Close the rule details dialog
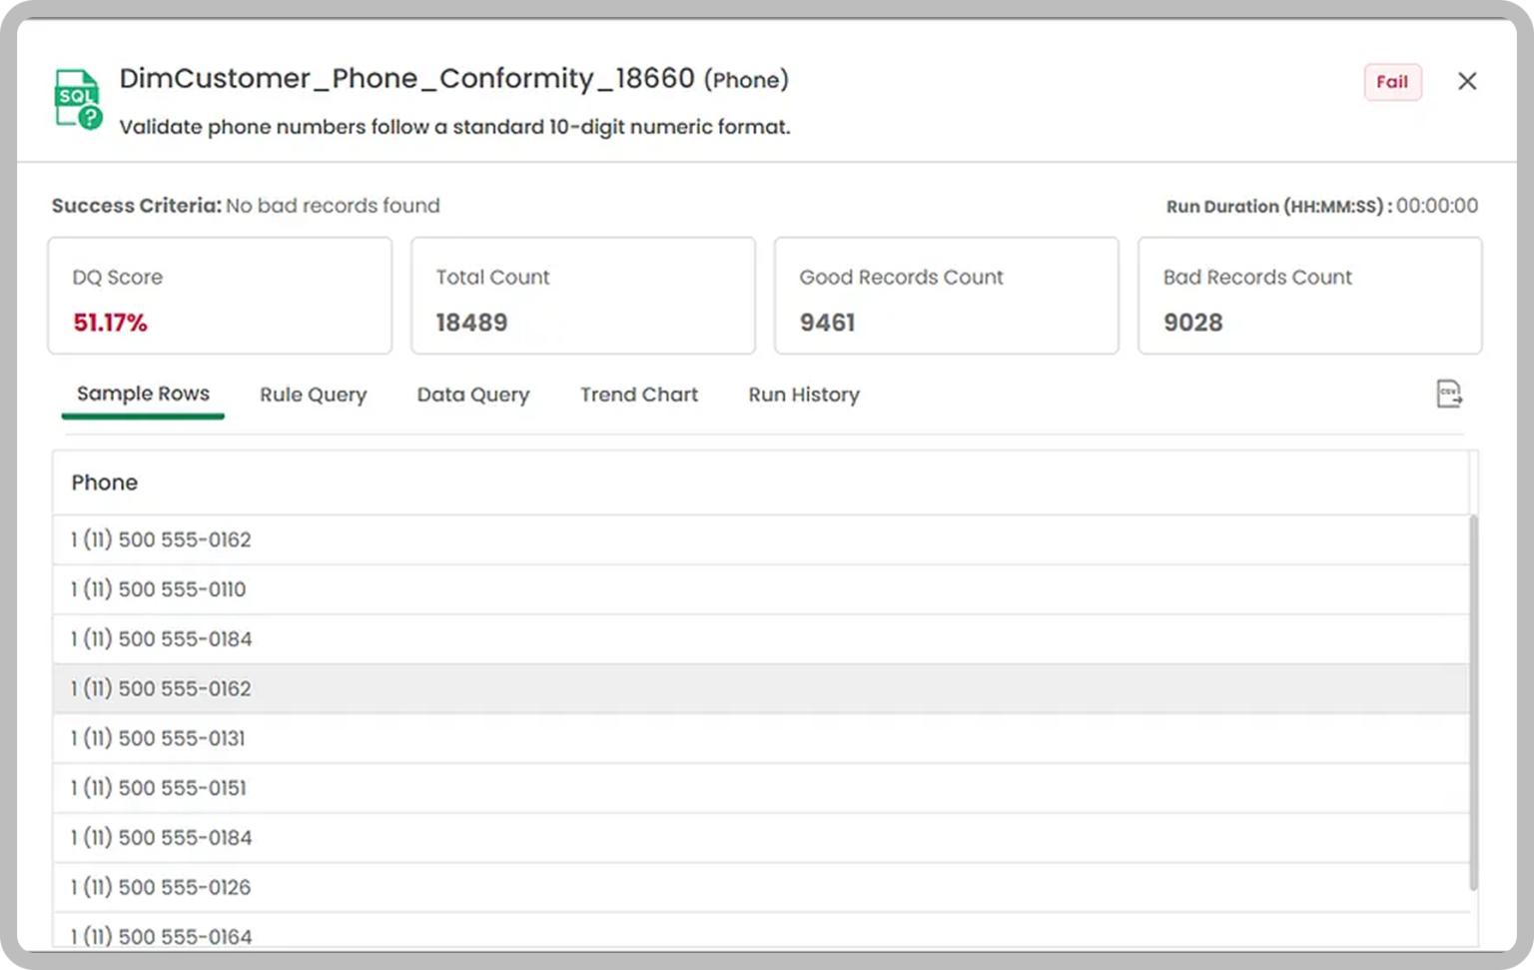 pyautogui.click(x=1467, y=81)
